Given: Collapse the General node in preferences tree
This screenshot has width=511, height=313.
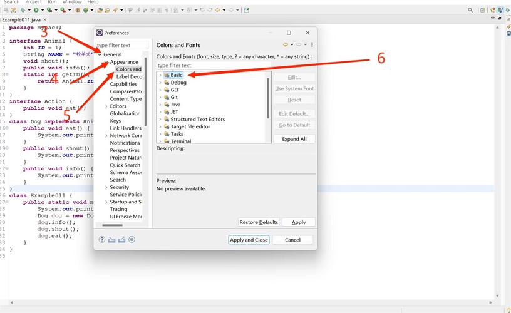Looking at the screenshot, I should (x=100, y=55).
